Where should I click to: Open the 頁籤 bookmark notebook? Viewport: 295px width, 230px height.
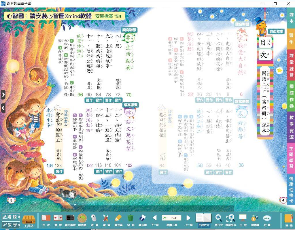click(x=288, y=220)
